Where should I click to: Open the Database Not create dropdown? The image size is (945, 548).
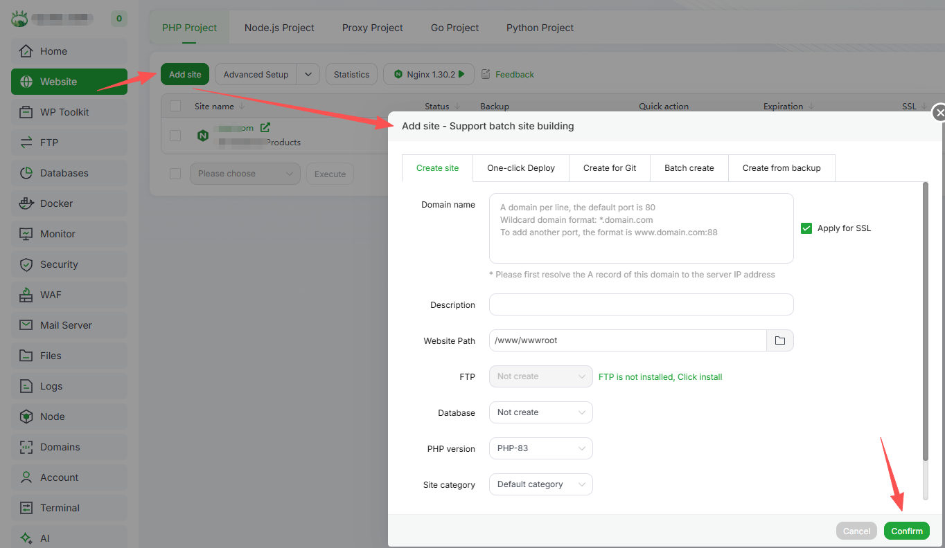click(540, 412)
